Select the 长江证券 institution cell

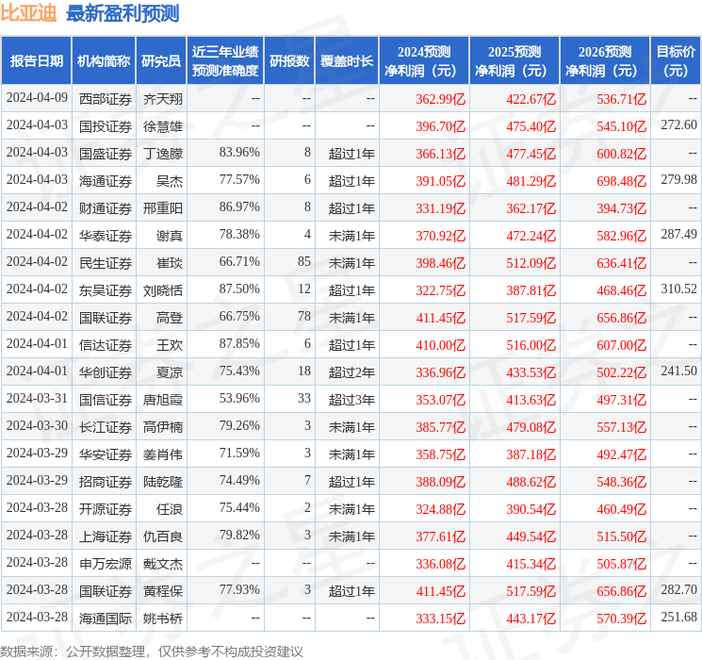tap(106, 427)
